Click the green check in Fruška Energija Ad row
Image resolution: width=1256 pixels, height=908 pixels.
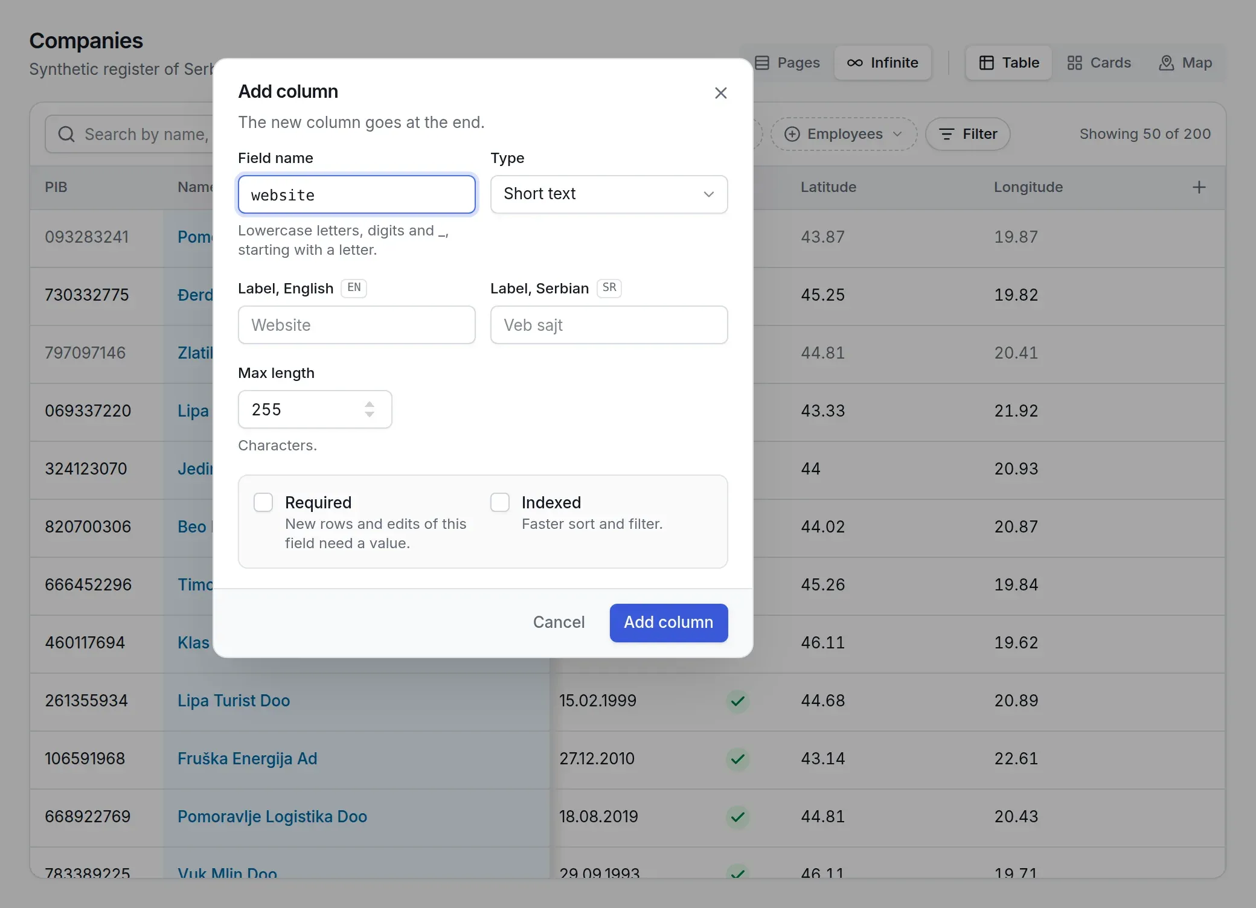(x=737, y=759)
